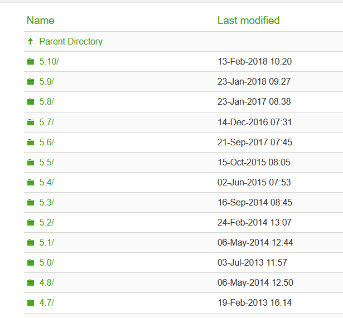Select the date 06-May-2014 12:50
Viewport: 343px width, 318px height.
pos(255,283)
